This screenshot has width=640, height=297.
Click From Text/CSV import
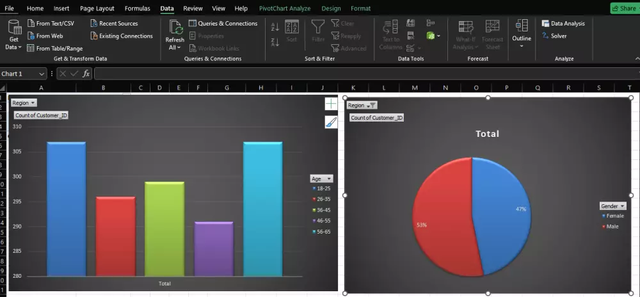point(51,23)
